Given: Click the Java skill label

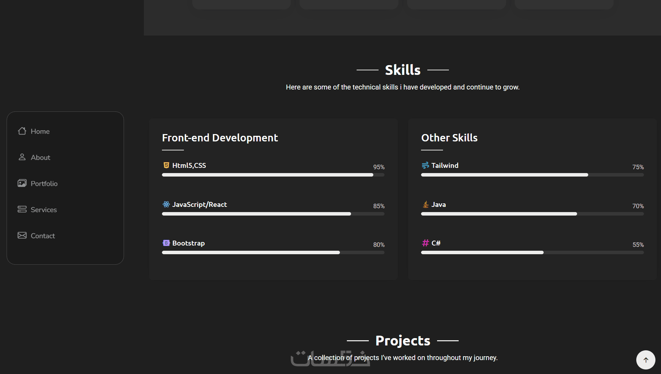Looking at the screenshot, I should [438, 204].
